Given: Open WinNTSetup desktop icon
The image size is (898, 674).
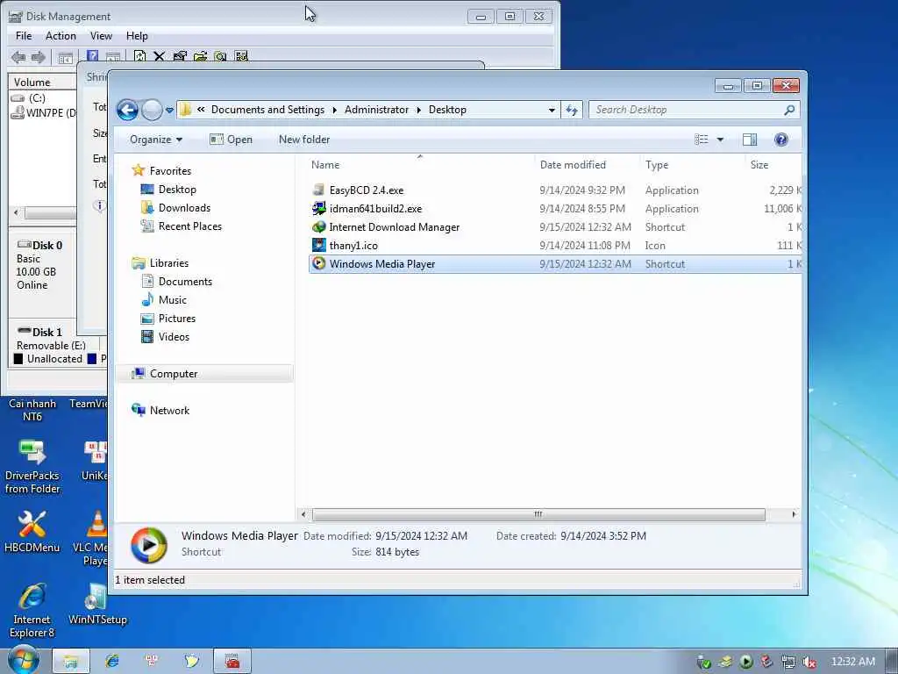Looking at the screenshot, I should tap(97, 604).
